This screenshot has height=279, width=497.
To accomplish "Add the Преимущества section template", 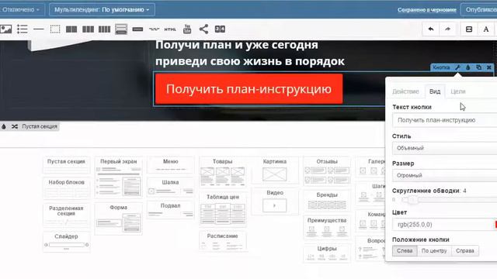I will coord(327,227).
